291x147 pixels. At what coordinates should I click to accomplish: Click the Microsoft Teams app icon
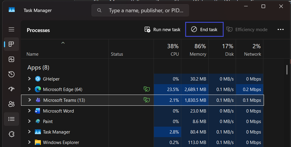coord(38,100)
